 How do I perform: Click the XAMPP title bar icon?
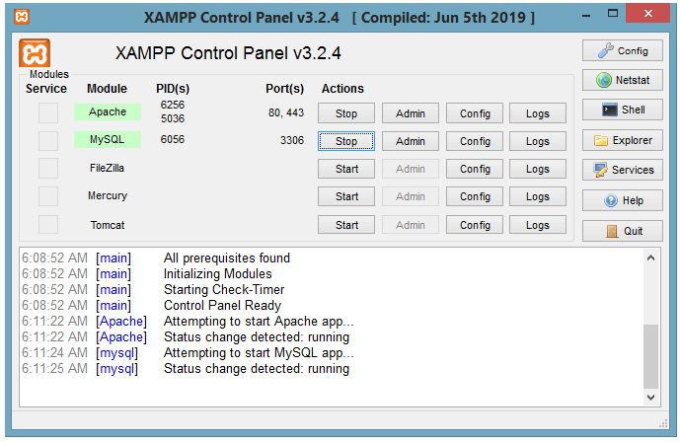click(22, 17)
